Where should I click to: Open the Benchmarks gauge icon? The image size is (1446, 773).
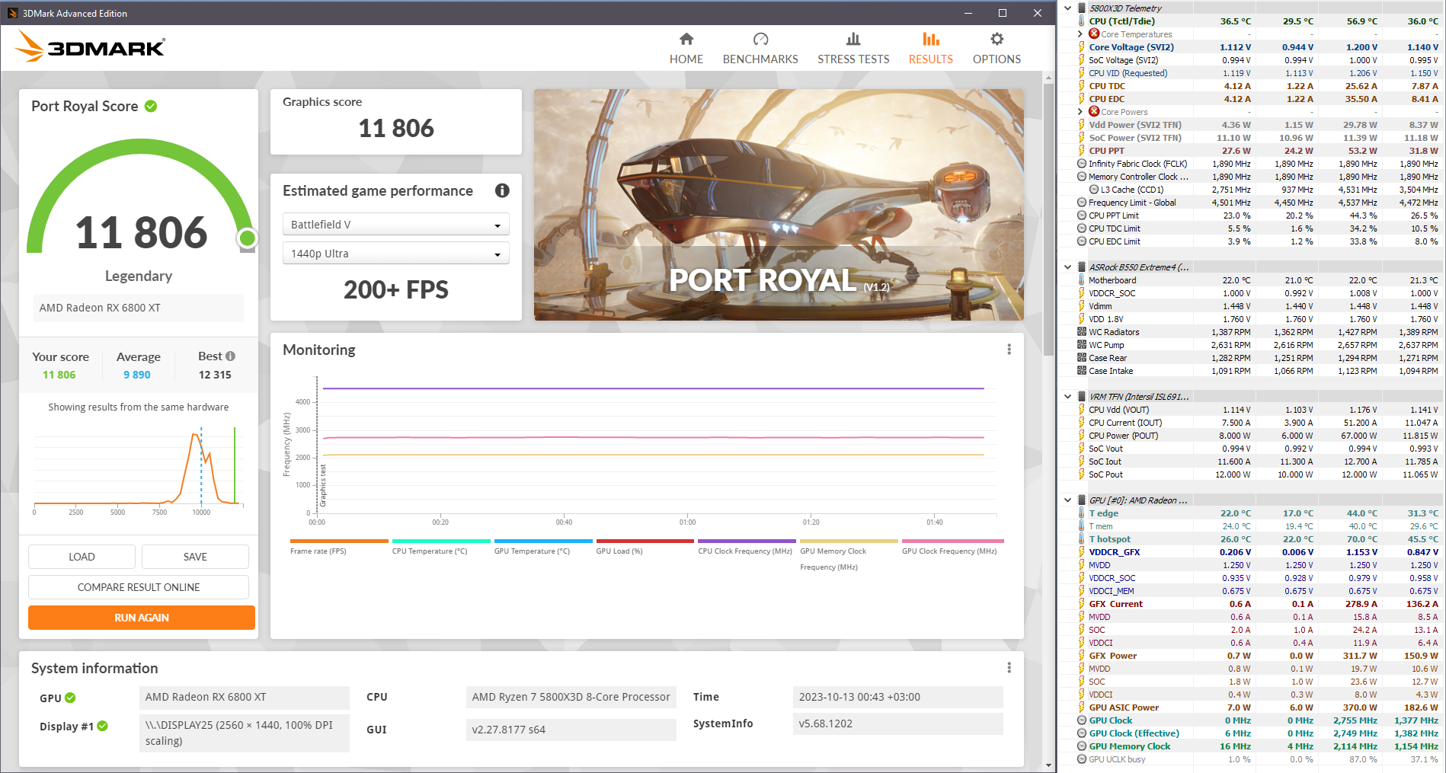pos(760,39)
